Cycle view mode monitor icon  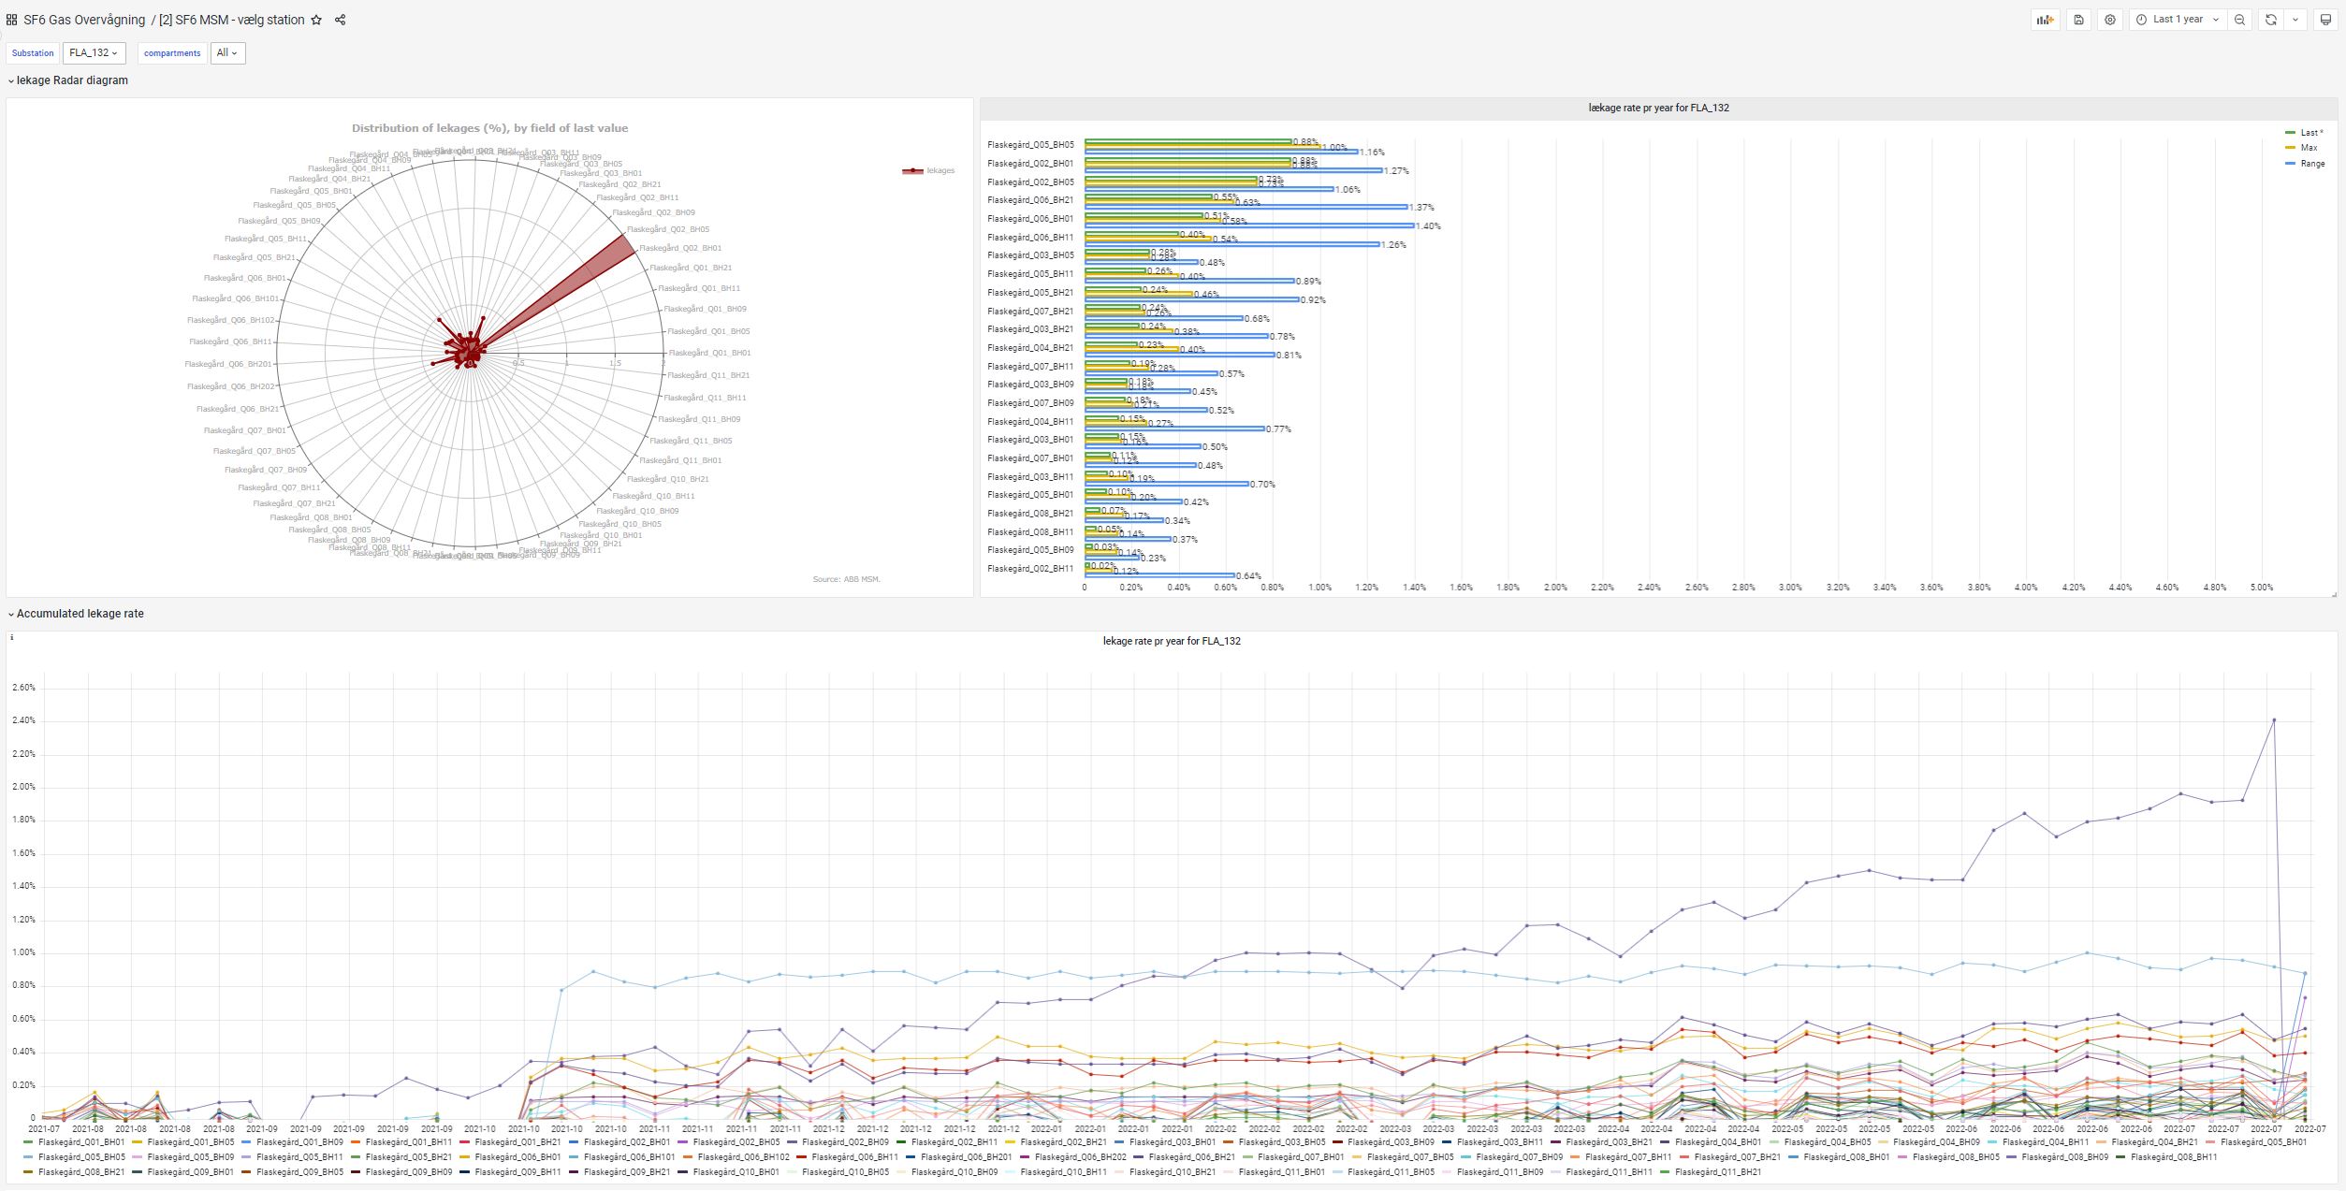pyautogui.click(x=2325, y=20)
